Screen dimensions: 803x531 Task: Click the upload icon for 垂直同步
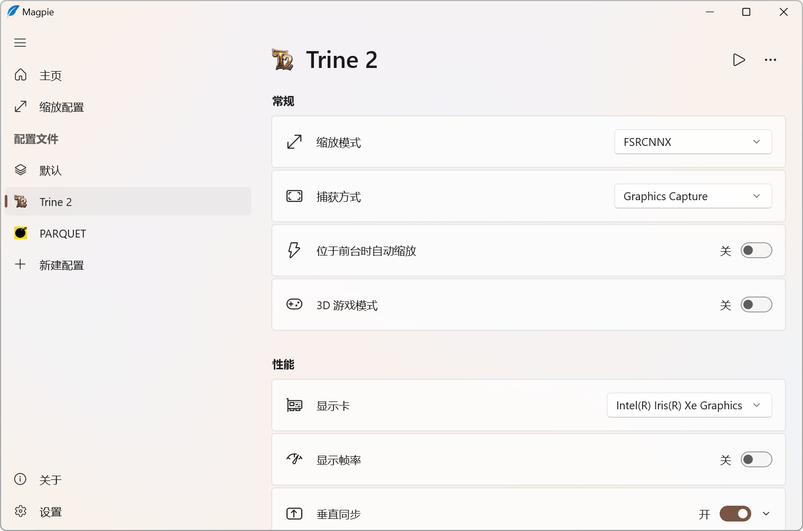tap(294, 514)
